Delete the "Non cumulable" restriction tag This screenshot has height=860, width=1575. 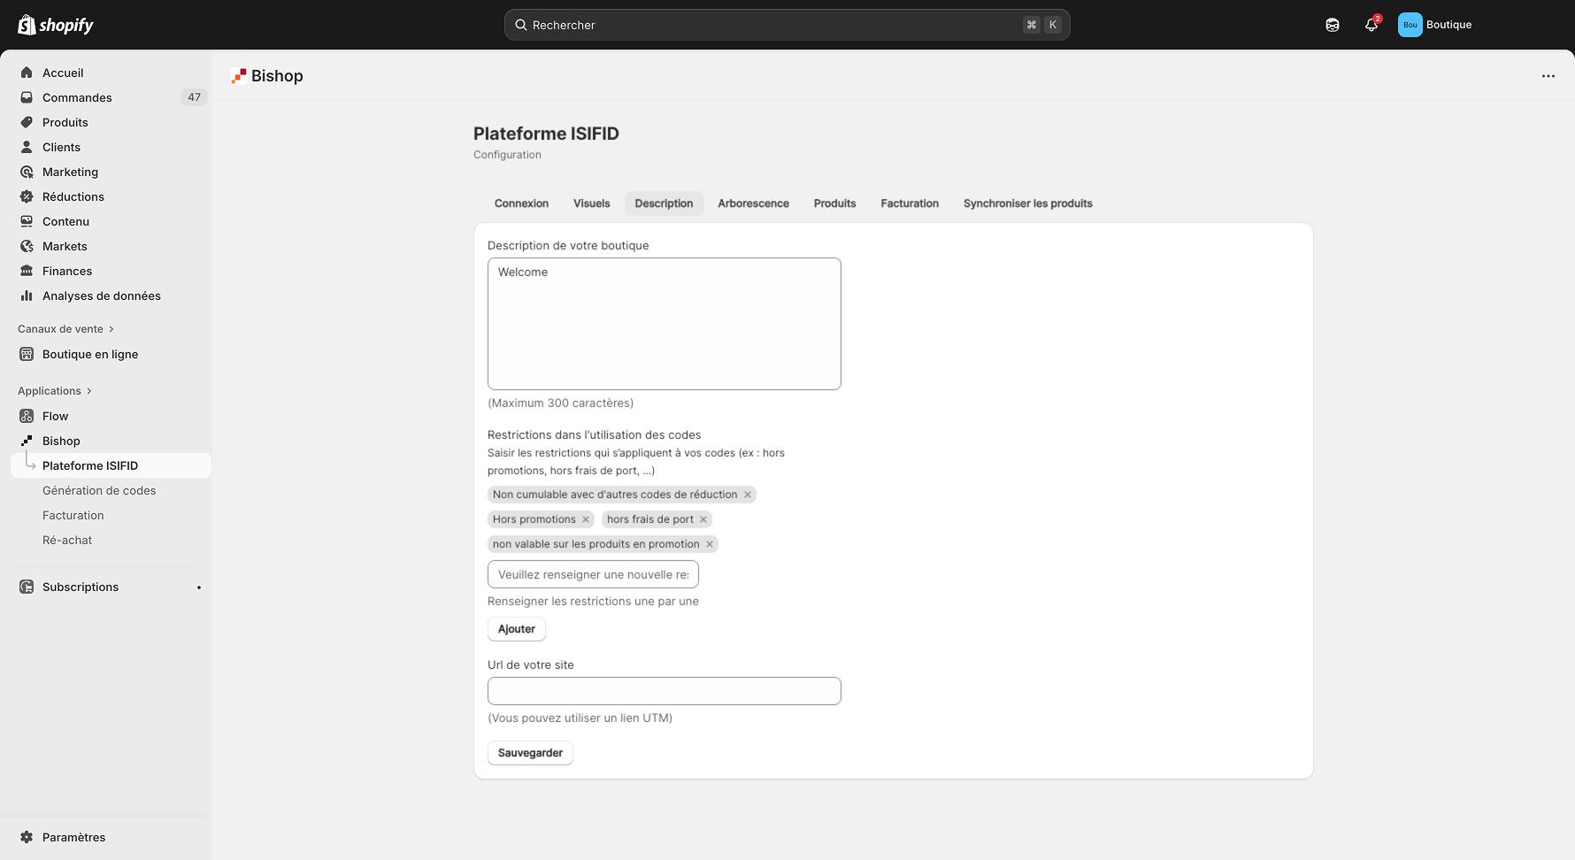[x=748, y=495]
